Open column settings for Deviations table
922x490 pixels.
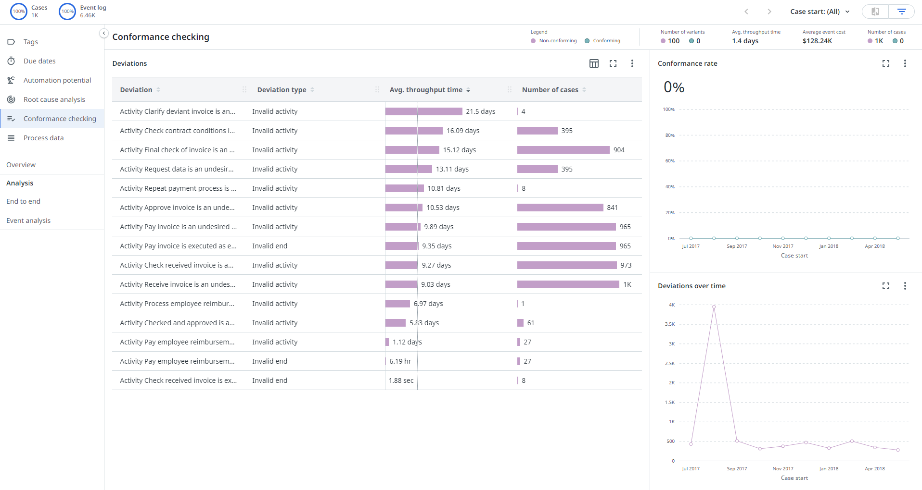[594, 63]
